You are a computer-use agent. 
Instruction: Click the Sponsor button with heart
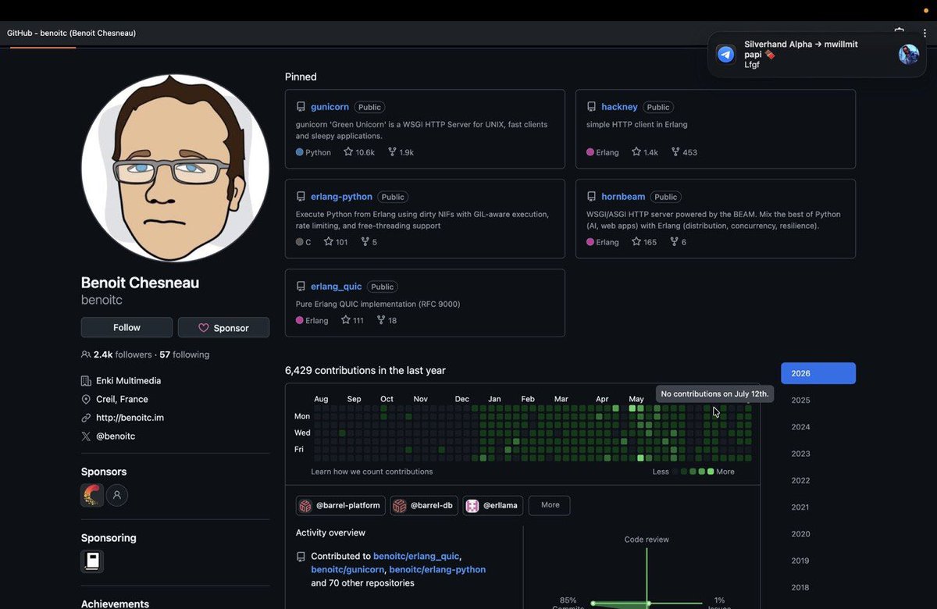click(x=223, y=327)
